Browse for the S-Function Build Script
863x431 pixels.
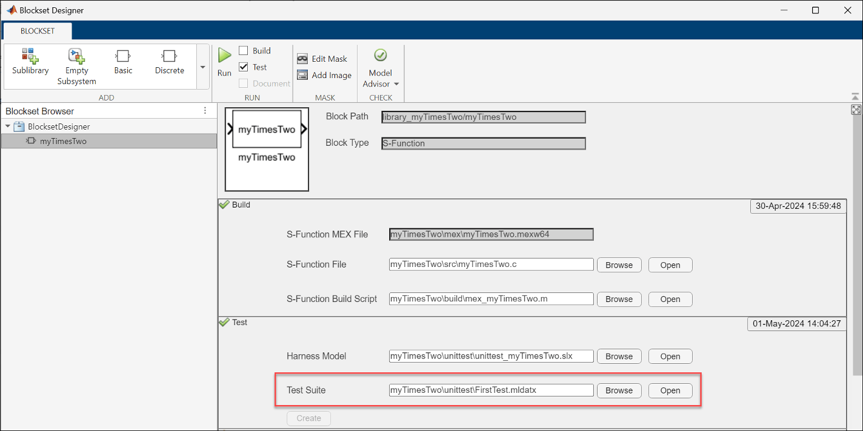619,299
